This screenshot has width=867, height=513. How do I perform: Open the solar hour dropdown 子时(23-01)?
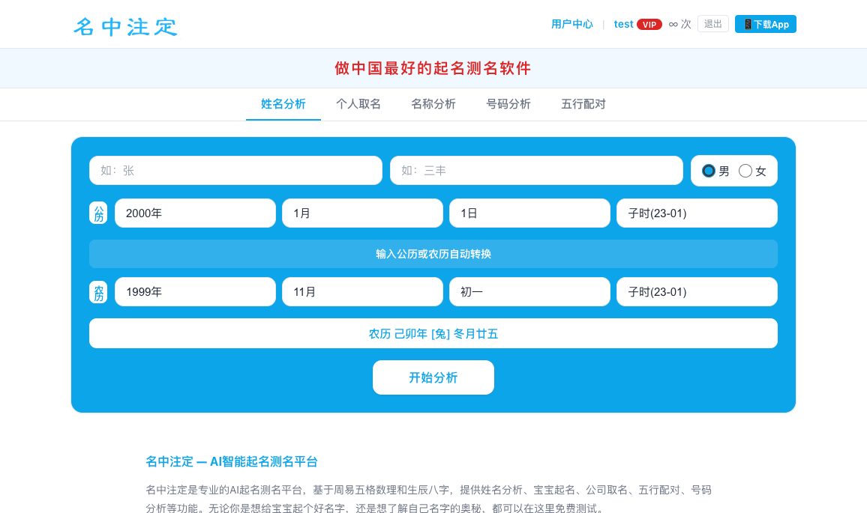(x=697, y=213)
